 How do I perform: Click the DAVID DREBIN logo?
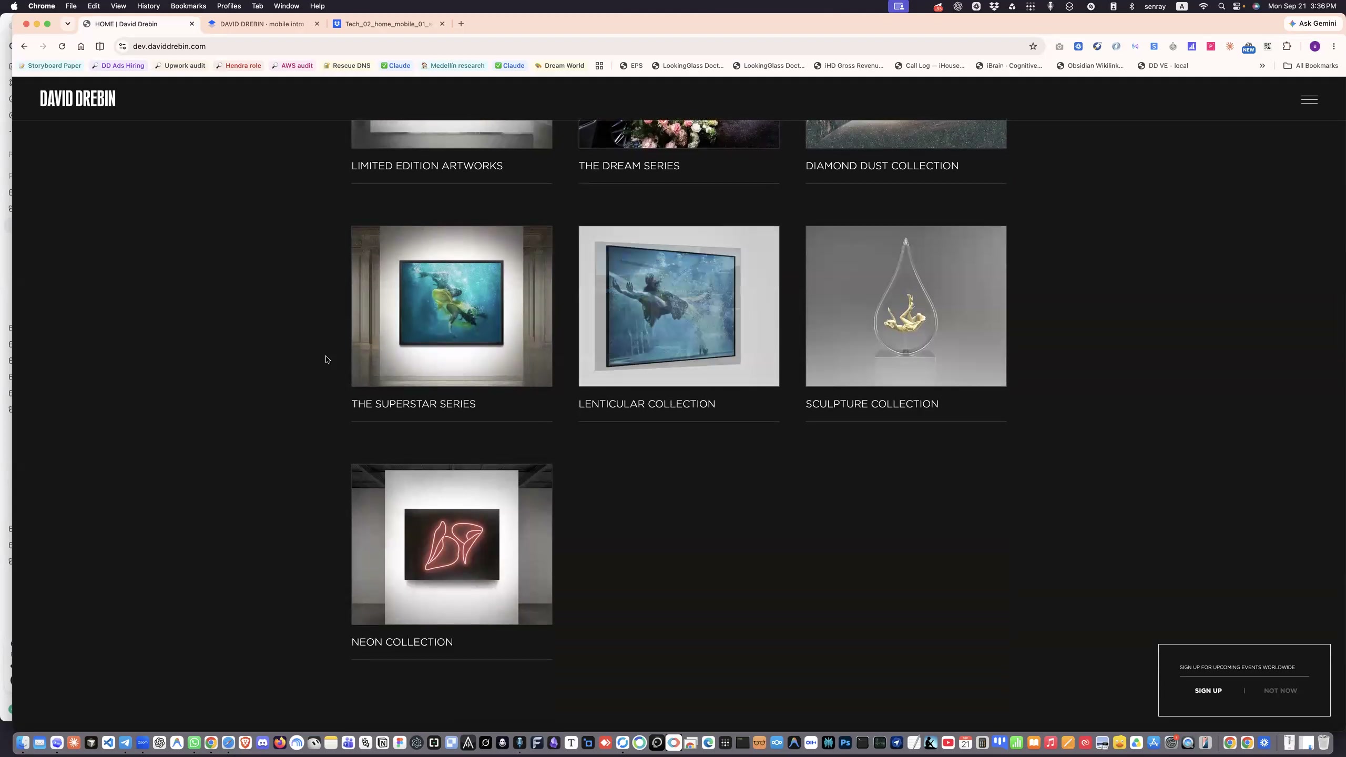coord(78,99)
